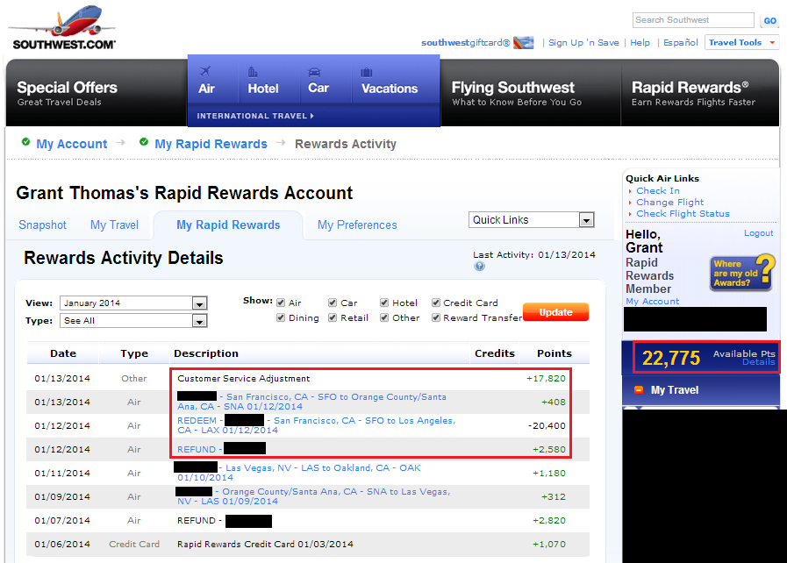Click the +17,820 points value
Image resolution: width=787 pixels, height=563 pixels.
pyautogui.click(x=546, y=378)
